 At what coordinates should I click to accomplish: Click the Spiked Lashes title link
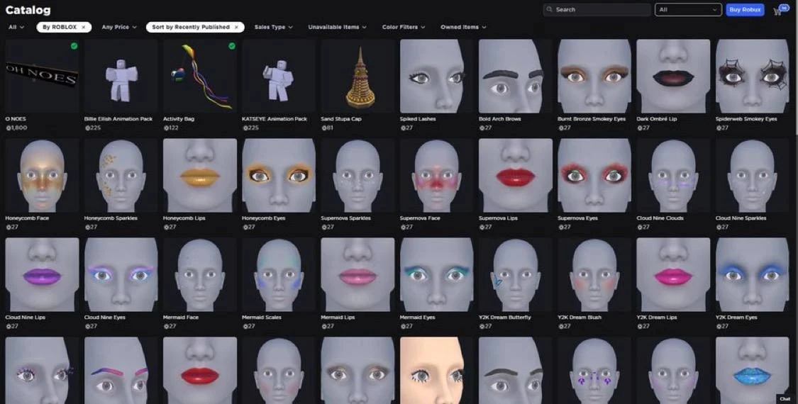[x=418, y=119]
